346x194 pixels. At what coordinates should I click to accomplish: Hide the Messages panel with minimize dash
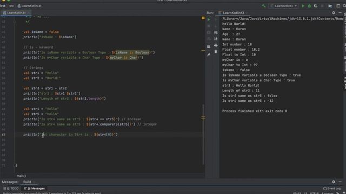click(340, 182)
